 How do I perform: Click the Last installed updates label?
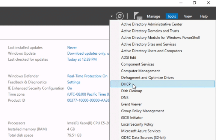(x=25, y=47)
